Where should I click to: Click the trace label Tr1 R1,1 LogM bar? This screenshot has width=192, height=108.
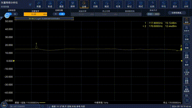44,19
